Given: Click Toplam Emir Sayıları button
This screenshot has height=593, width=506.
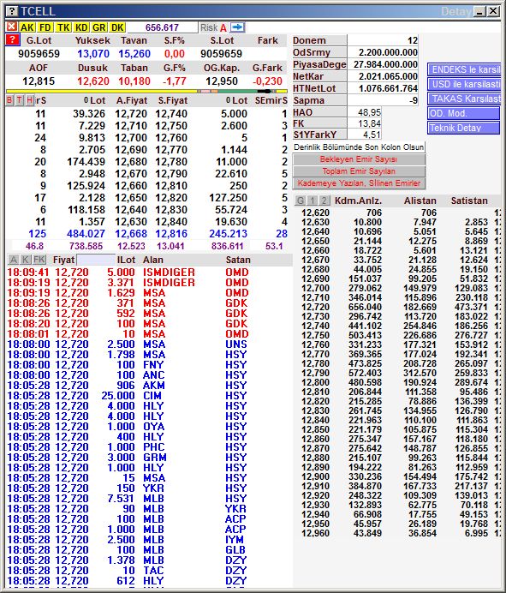Looking at the screenshot, I should pyautogui.click(x=359, y=171).
